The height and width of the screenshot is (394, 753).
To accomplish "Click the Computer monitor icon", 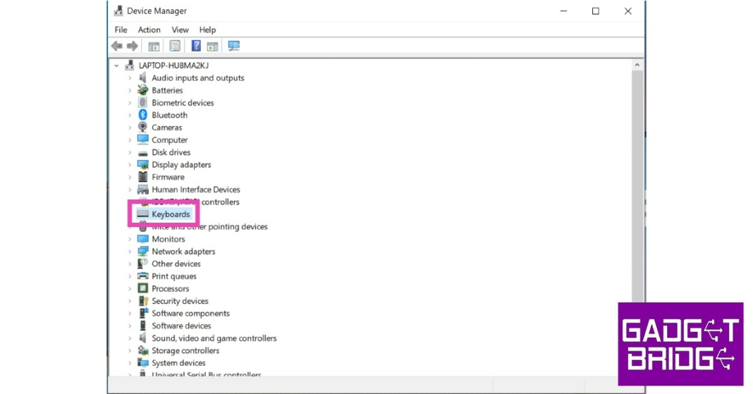I will pos(142,140).
